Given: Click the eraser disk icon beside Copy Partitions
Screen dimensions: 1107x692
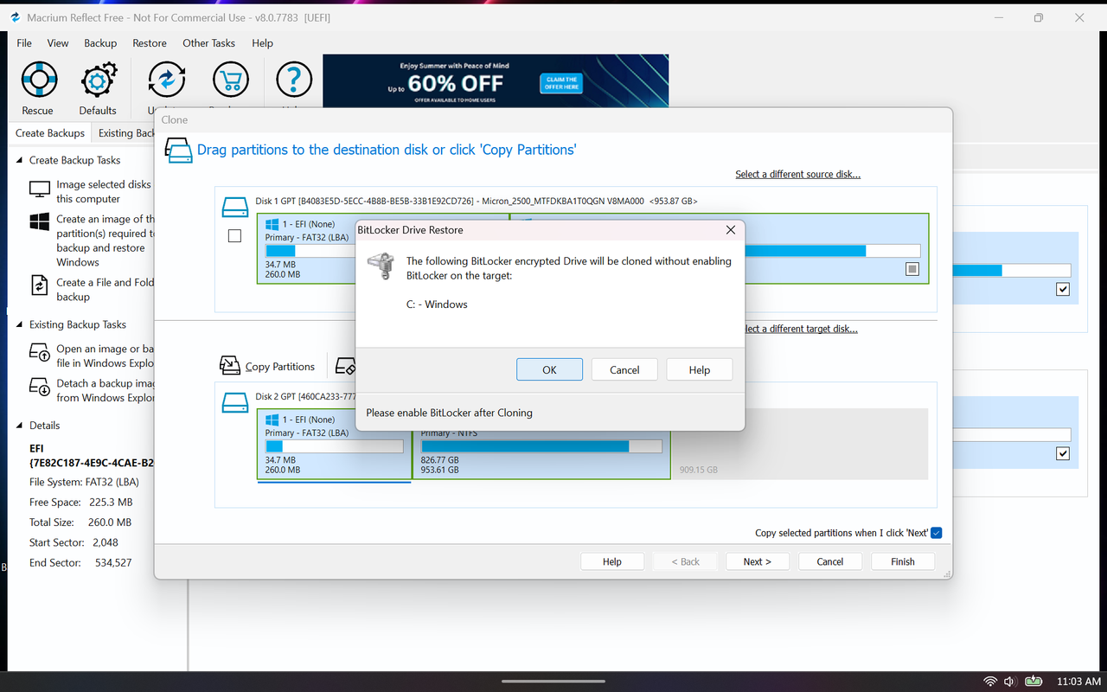Looking at the screenshot, I should coord(346,366).
